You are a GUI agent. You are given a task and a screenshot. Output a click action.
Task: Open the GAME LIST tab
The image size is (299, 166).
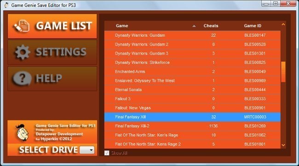tap(52, 26)
